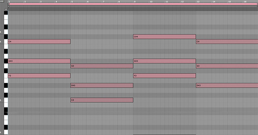The height and width of the screenshot is (135, 258).
Task: Click bar 7 in the time ruler
Action: 103,2
